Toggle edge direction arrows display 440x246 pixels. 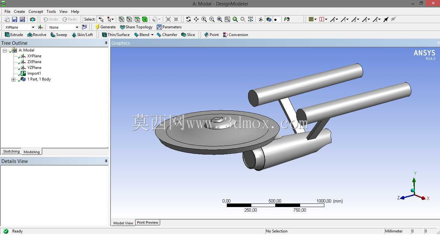pyautogui.click(x=386, y=19)
